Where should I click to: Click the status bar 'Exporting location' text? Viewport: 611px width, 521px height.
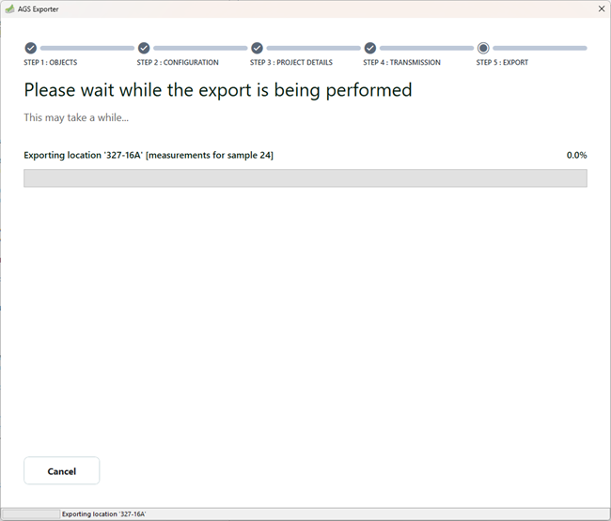click(103, 514)
